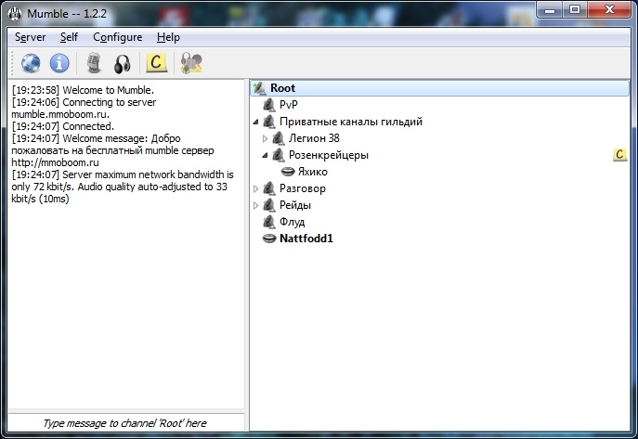Click the Легион 38 channel icon
The width and height of the screenshot is (638, 439).
(279, 138)
